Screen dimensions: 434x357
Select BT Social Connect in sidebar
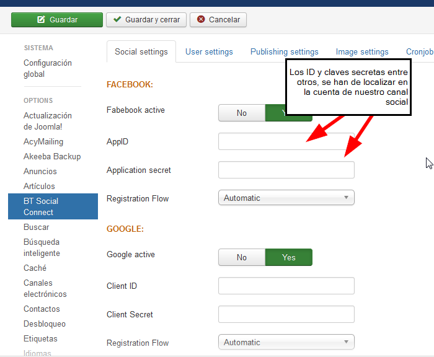click(x=53, y=206)
